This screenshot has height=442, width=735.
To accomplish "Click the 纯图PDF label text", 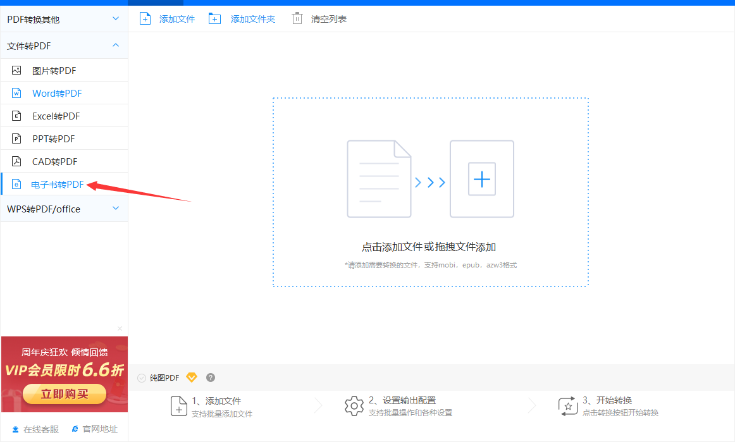I will pos(164,378).
